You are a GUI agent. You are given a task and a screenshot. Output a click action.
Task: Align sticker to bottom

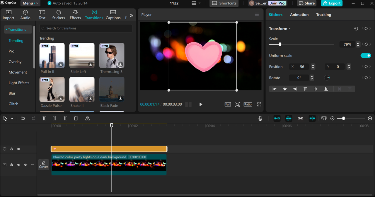pyautogui.click(x=326, y=89)
